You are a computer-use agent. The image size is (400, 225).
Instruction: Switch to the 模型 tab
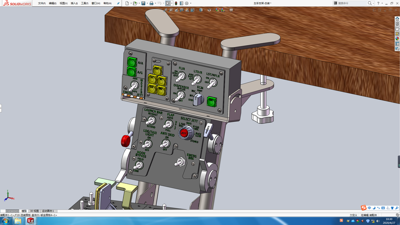[x=24, y=211]
